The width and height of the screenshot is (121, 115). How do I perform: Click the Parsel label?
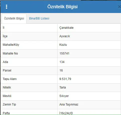tap(7, 70)
